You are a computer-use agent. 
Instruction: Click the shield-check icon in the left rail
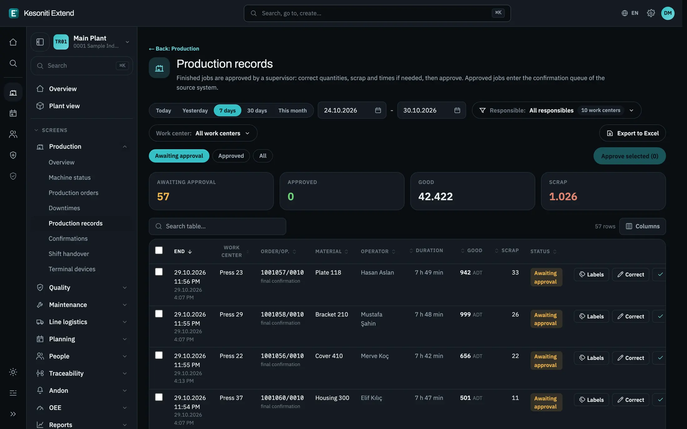13,176
